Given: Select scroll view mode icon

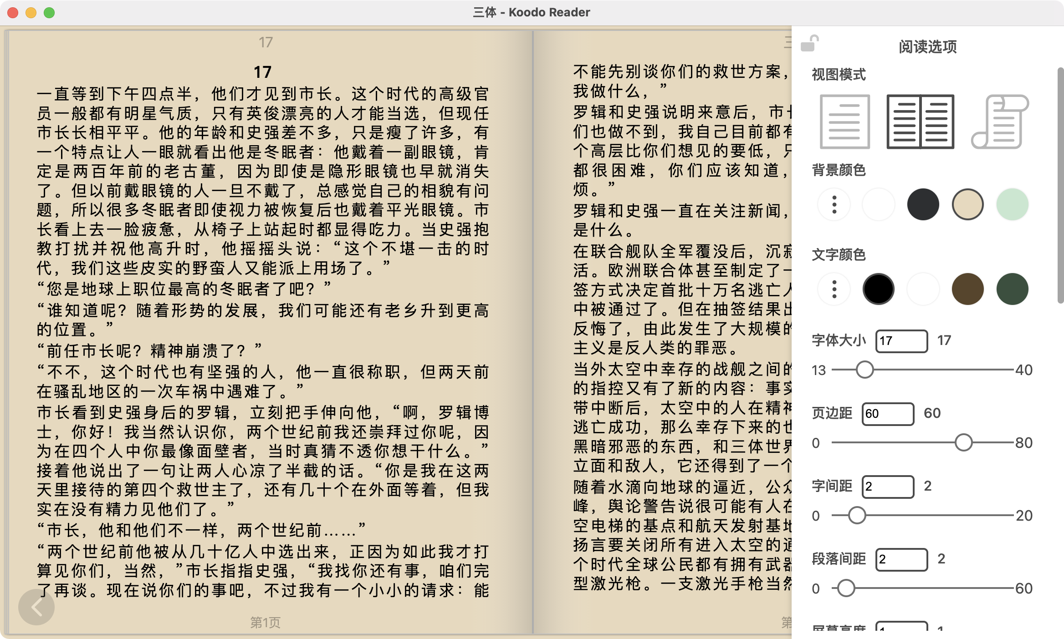Looking at the screenshot, I should click(x=1000, y=122).
